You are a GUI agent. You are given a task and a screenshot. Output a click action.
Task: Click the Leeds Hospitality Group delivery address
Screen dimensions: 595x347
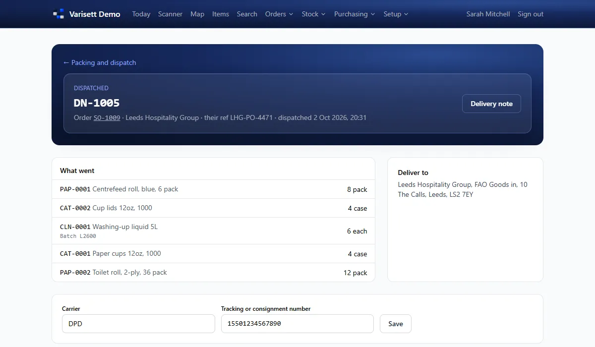pyautogui.click(x=463, y=189)
